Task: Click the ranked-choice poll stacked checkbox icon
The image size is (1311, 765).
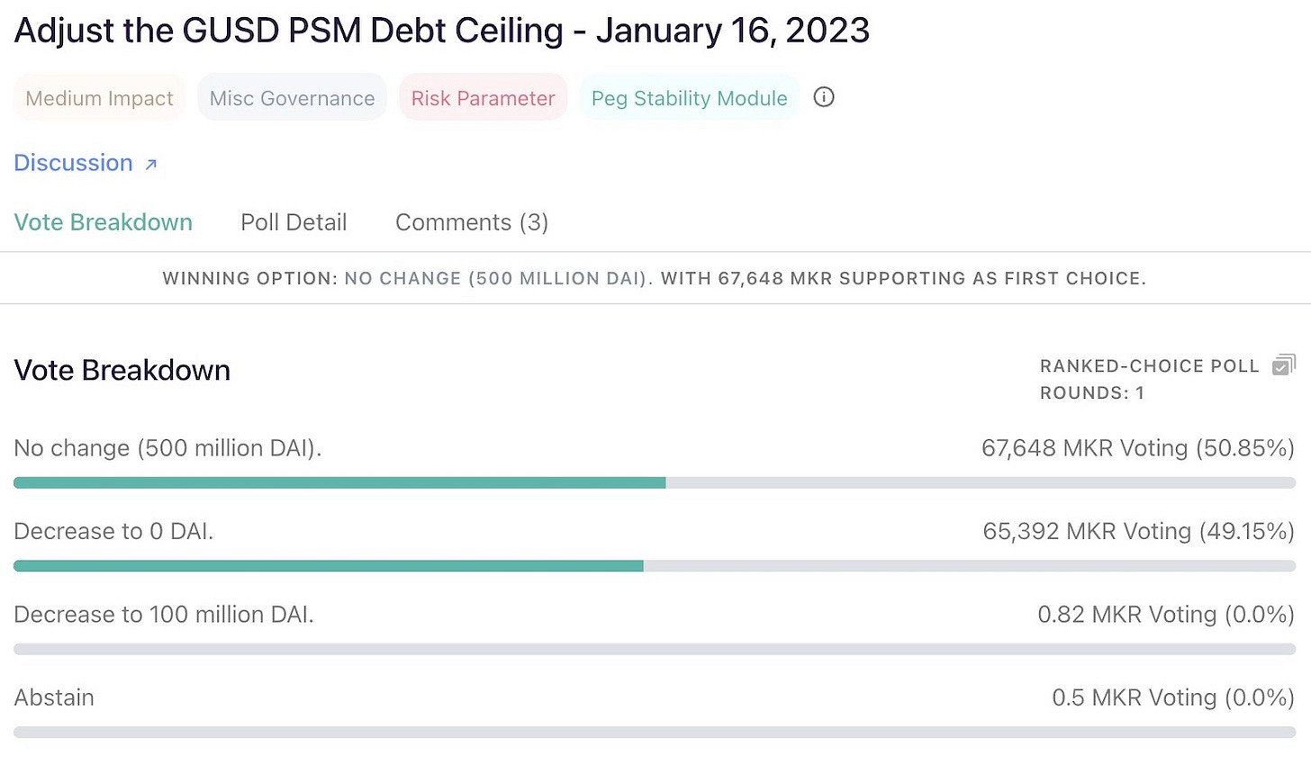Action: (1284, 364)
